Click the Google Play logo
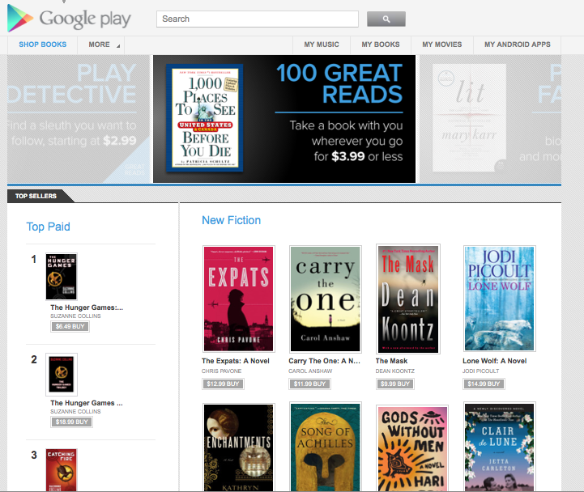Viewport: 584px width, 492px height. pos(70,19)
